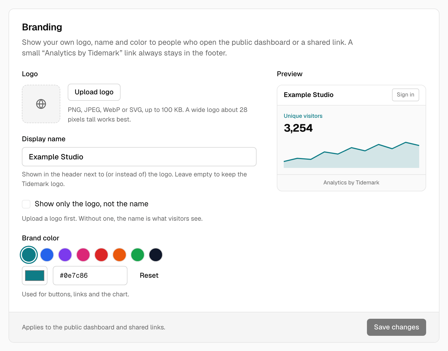
Task: Click the 'Logo' section label
Action: pyautogui.click(x=30, y=74)
